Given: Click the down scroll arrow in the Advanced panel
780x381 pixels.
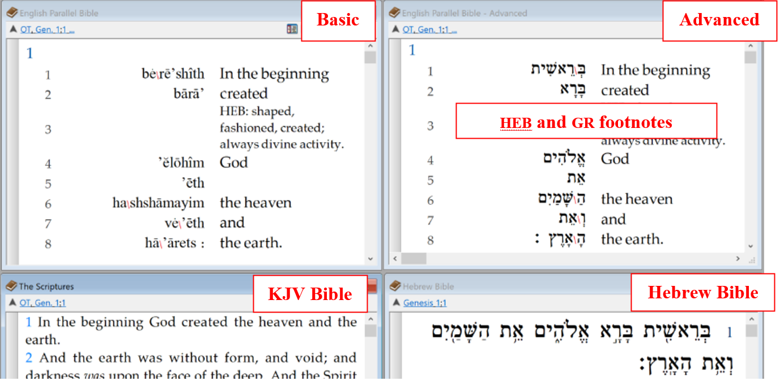Looking at the screenshot, I should tap(750, 246).
